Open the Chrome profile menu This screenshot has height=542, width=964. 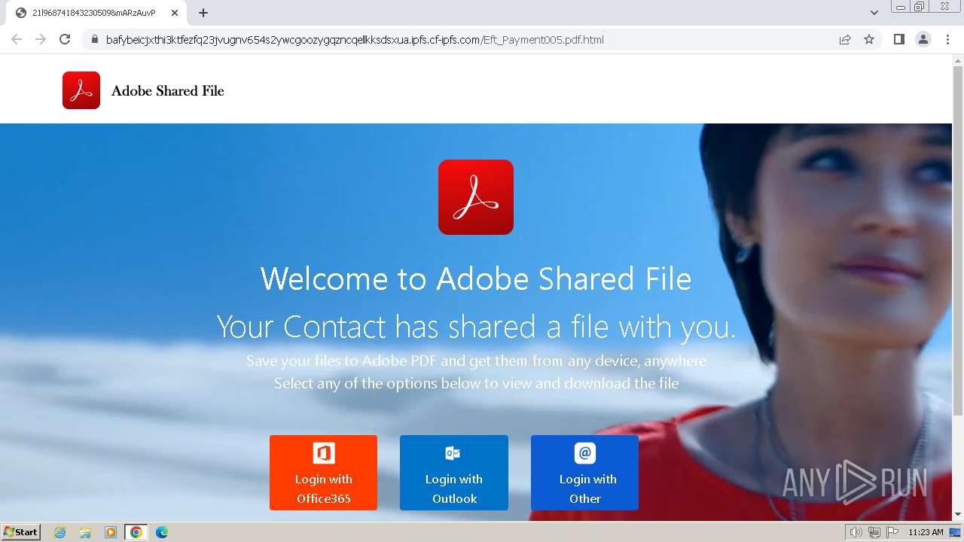923,40
